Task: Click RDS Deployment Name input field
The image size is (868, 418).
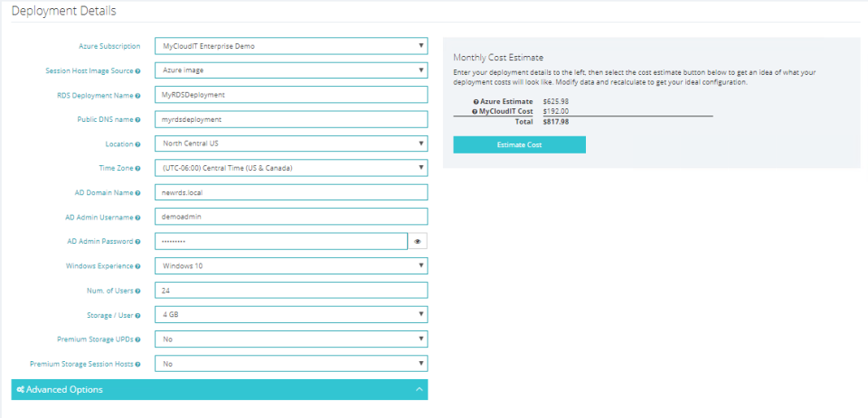Action: click(x=291, y=95)
